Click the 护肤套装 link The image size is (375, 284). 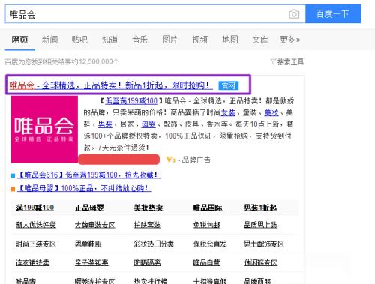point(147,225)
